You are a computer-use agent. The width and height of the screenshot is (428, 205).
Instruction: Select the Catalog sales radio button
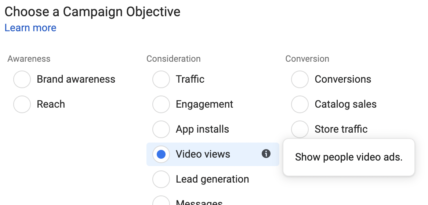300,104
